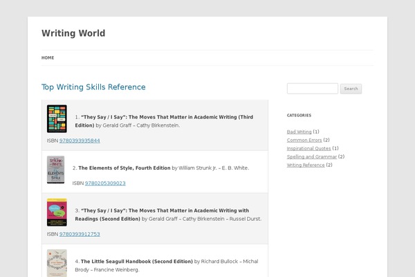Screen dimensions: 415x277
Task: Select the title text 'The Elements of Style, Fourth Edition'
Action: point(124,168)
